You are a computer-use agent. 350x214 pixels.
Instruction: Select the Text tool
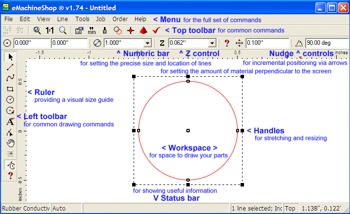coord(10,122)
